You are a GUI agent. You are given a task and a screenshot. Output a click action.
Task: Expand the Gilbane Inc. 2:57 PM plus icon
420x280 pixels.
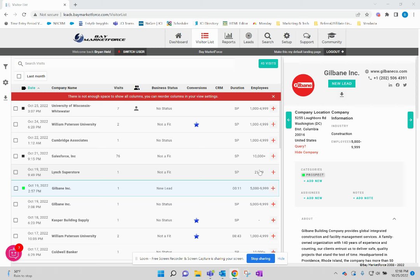[273, 188]
